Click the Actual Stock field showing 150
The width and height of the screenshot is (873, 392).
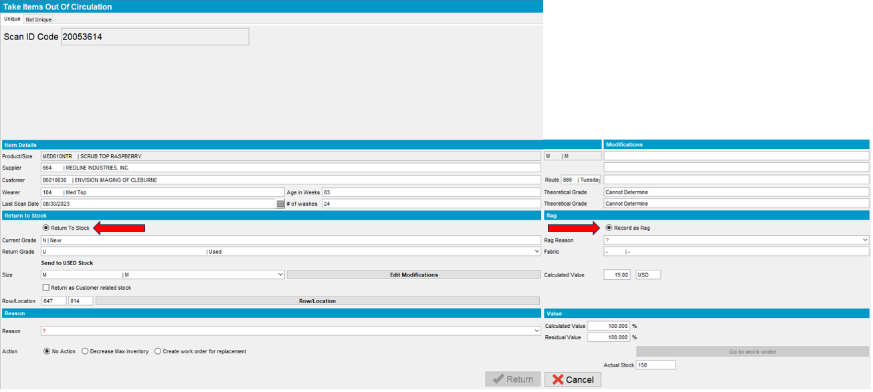point(656,365)
